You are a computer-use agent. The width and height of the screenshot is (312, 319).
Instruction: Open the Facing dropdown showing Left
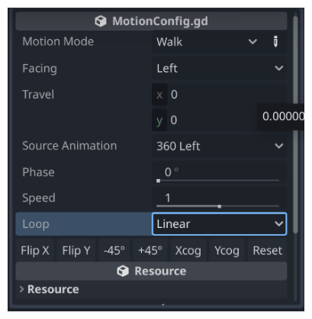click(x=219, y=68)
